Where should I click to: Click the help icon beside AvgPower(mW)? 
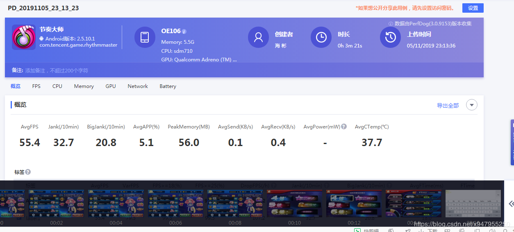point(344,127)
